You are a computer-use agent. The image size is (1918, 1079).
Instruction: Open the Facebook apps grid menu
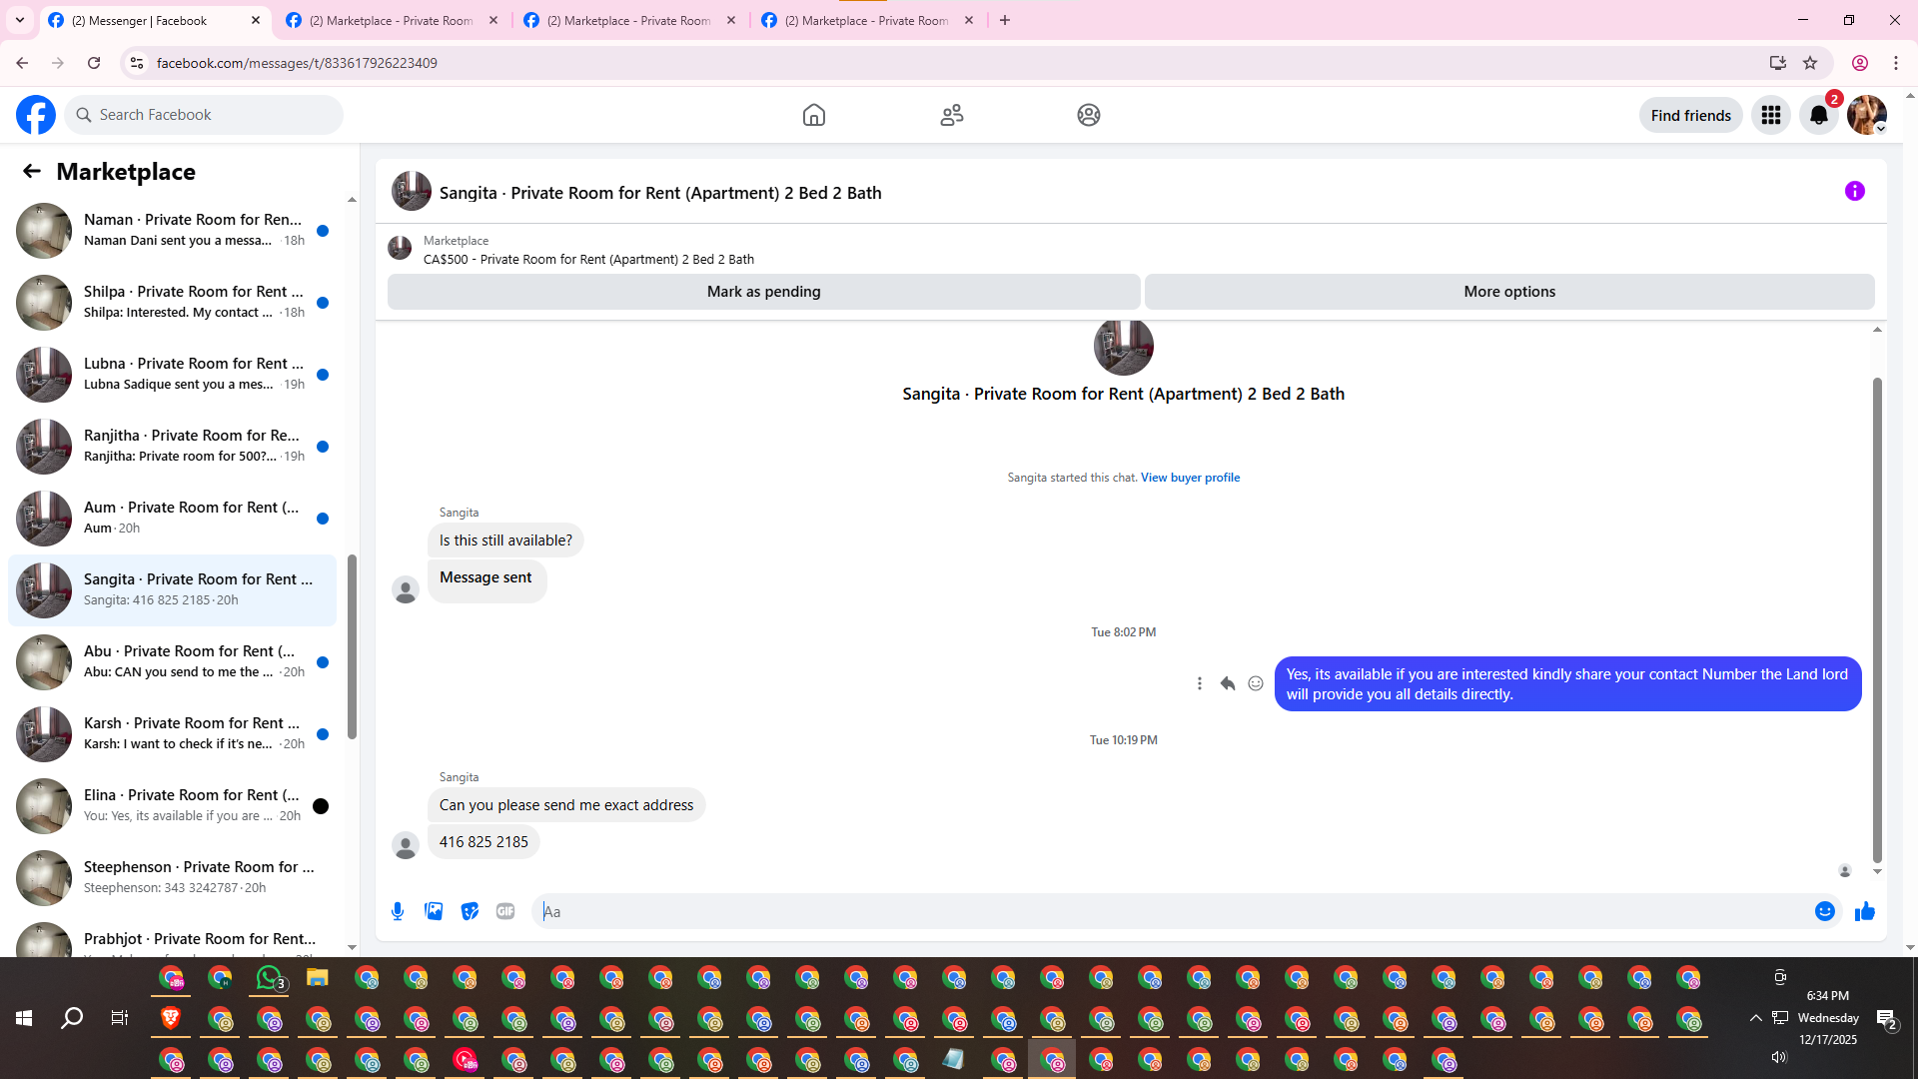click(1770, 115)
